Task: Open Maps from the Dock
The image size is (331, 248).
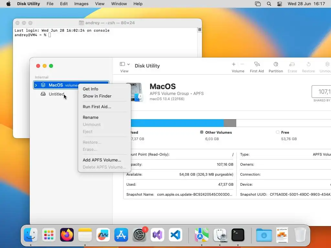Action: click(202, 235)
